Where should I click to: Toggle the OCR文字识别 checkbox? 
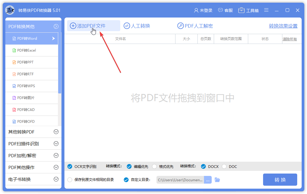tap(70, 166)
